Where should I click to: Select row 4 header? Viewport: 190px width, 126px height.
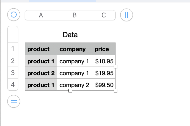pos(13,85)
